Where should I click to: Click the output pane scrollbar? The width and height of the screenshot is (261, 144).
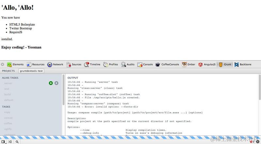coord(260,87)
